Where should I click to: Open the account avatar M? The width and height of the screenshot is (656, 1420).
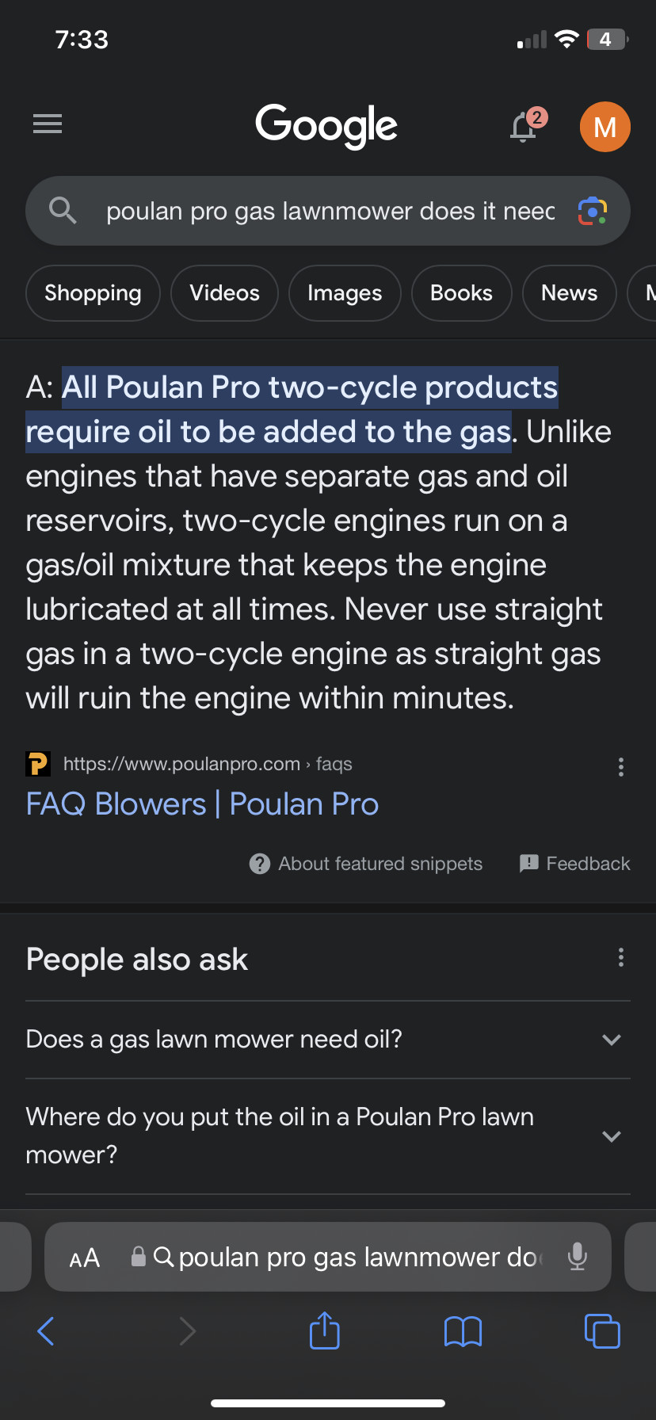pyautogui.click(x=605, y=127)
